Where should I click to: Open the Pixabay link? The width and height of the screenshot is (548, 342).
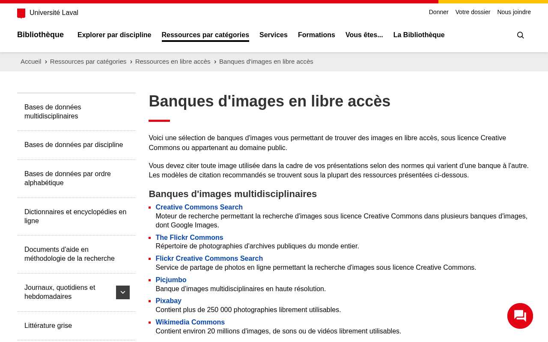168,301
